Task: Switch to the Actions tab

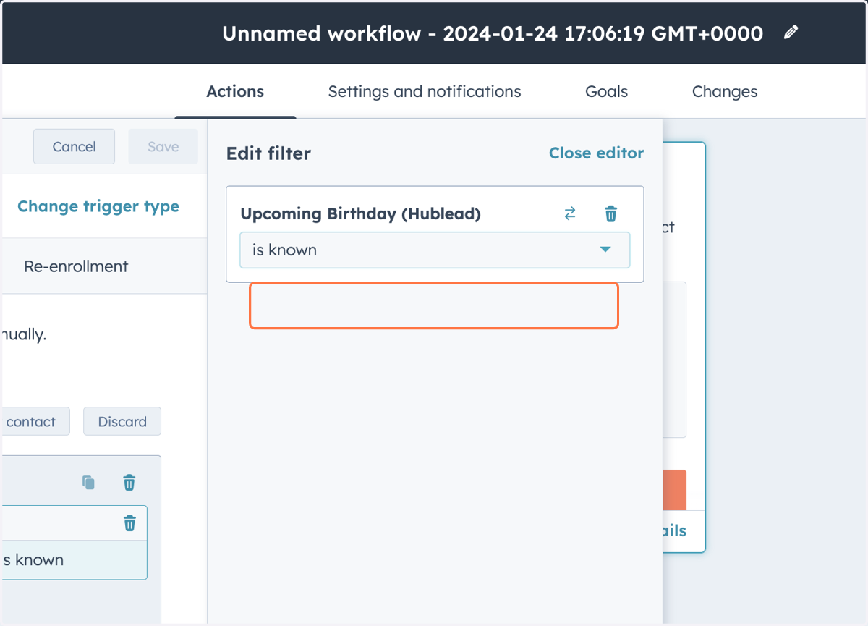Action: [x=235, y=91]
